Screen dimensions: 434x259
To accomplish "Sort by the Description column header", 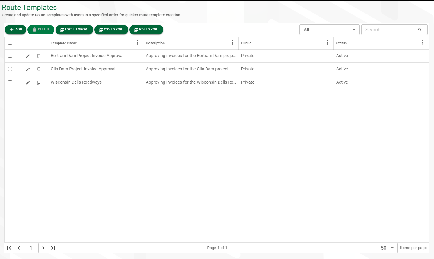I will pyautogui.click(x=155, y=43).
